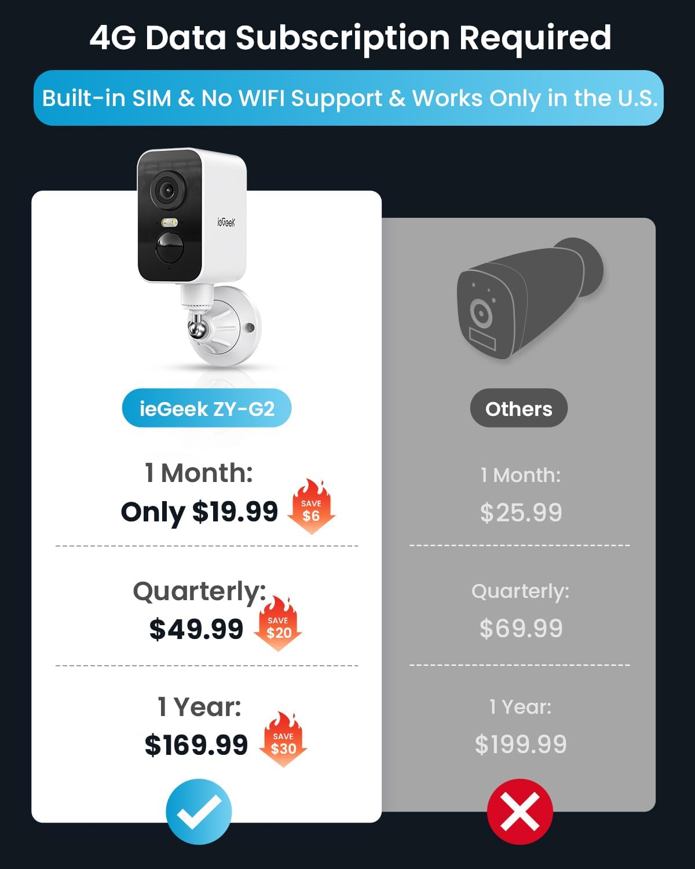The width and height of the screenshot is (695, 869).
Task: Click the Others $199.99 yearly price
Action: tap(521, 744)
